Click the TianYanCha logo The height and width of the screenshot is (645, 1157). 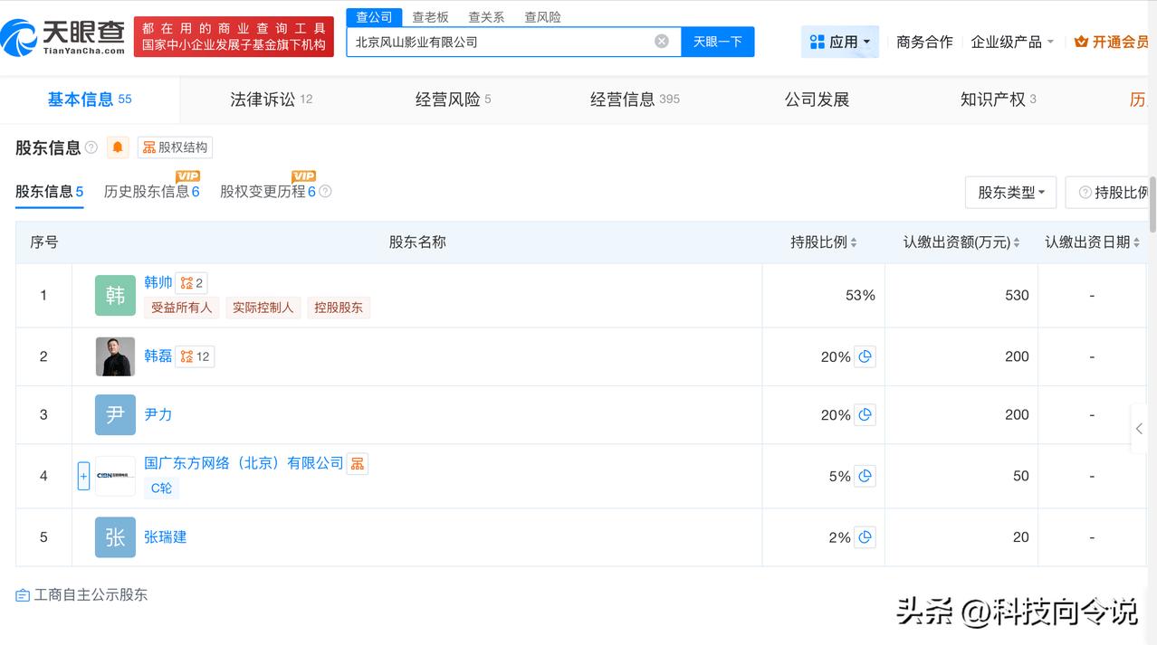63,36
